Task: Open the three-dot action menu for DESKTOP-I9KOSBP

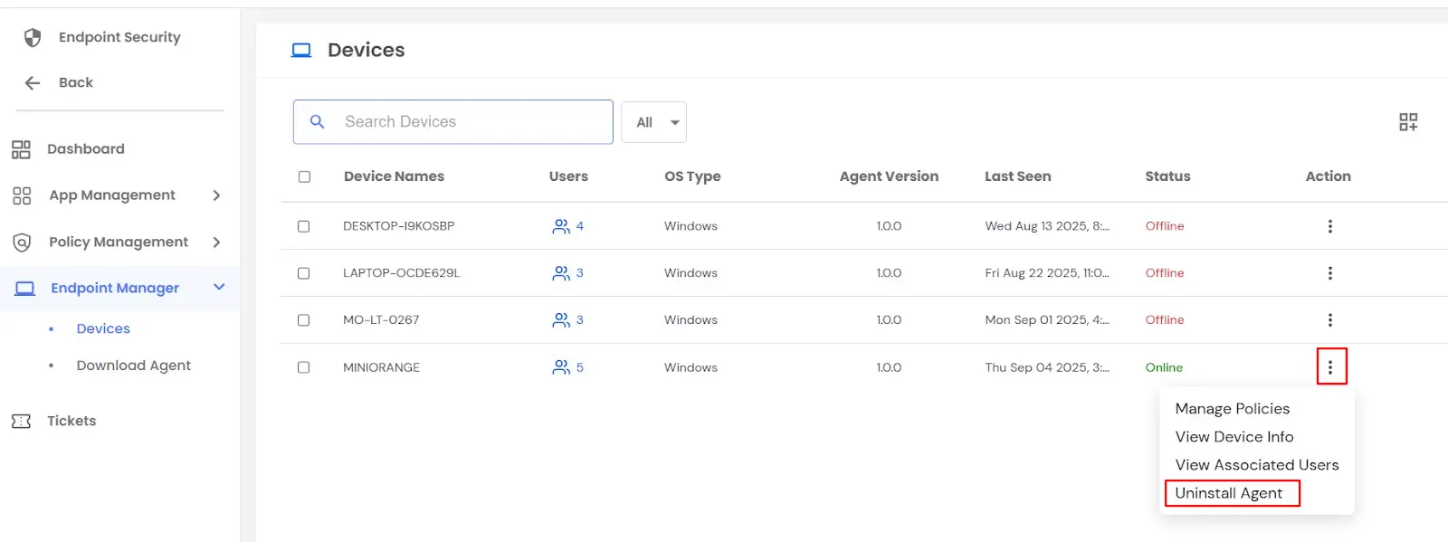Action: coord(1329,226)
